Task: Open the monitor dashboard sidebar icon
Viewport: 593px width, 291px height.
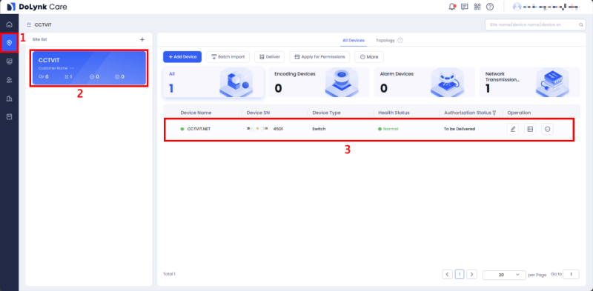Action: click(x=9, y=61)
